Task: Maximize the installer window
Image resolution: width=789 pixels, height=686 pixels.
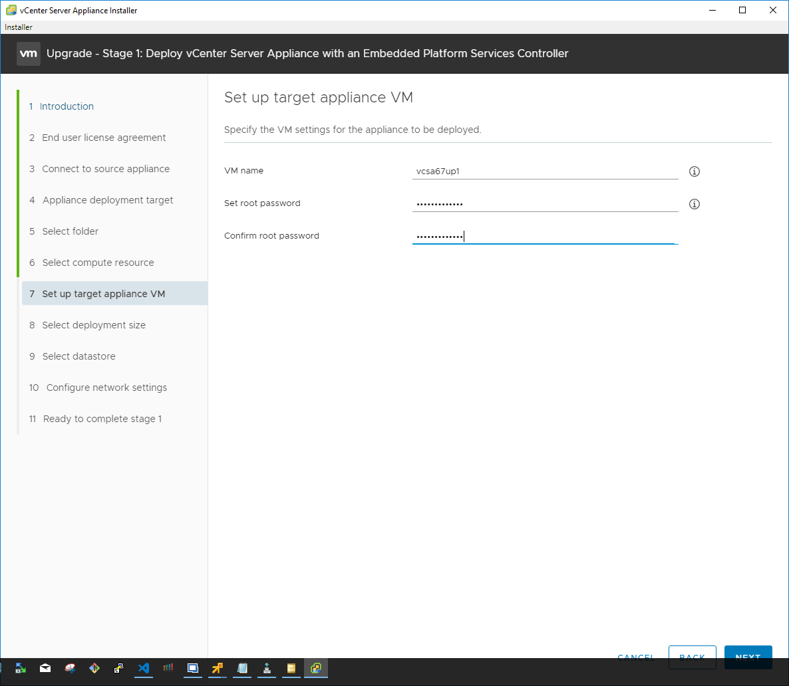Action: point(742,10)
